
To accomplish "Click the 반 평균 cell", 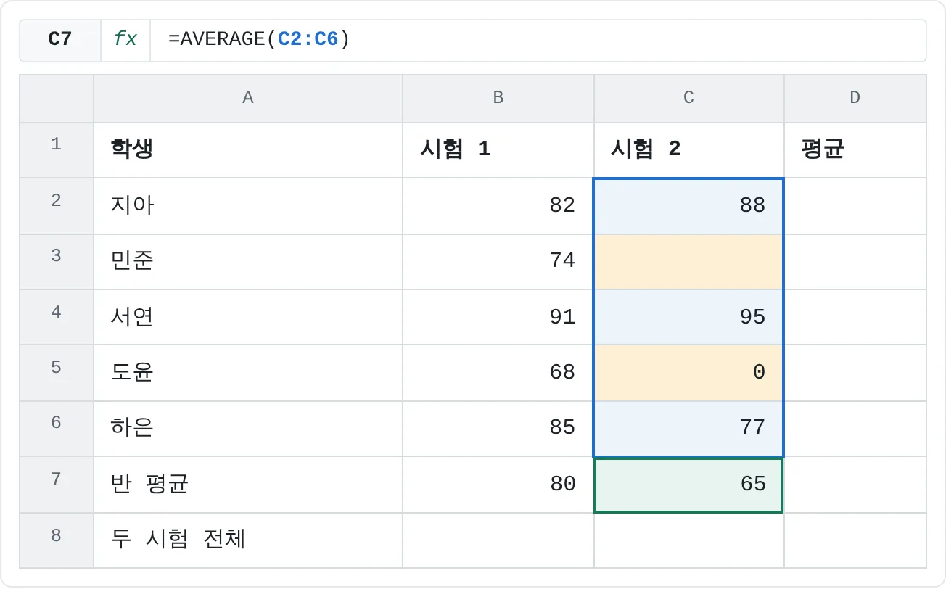I will [x=248, y=485].
